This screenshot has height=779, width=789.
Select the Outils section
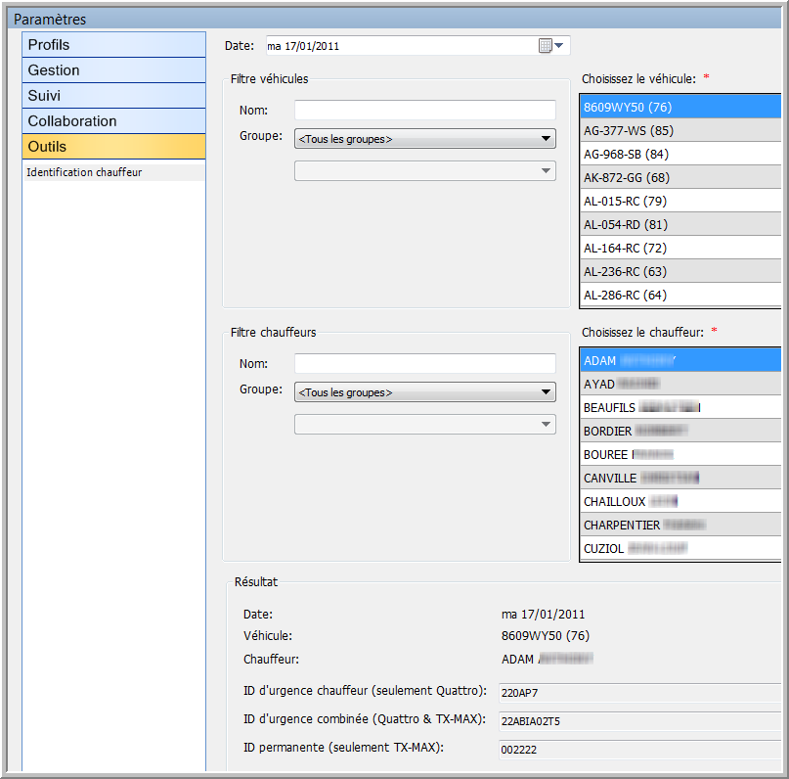click(x=113, y=147)
